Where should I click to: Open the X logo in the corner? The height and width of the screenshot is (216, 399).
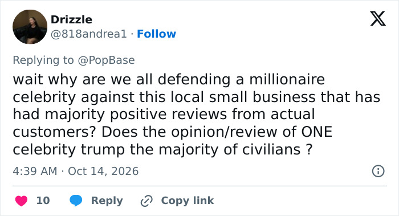[378, 19]
